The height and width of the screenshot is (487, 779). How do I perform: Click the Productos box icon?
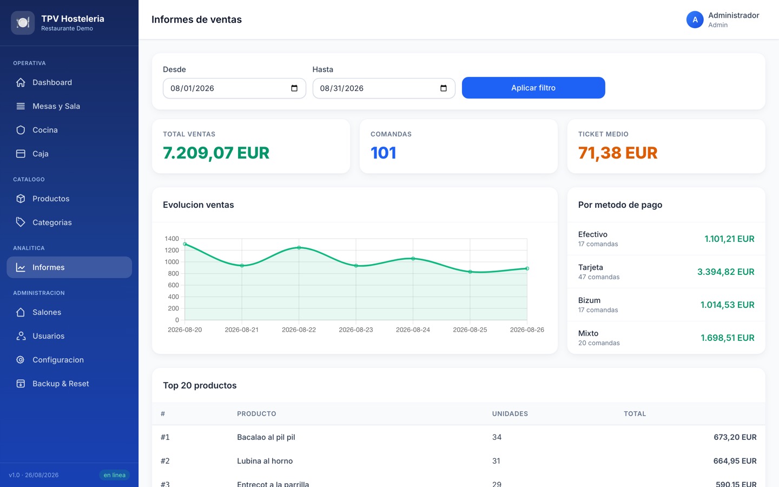click(21, 199)
